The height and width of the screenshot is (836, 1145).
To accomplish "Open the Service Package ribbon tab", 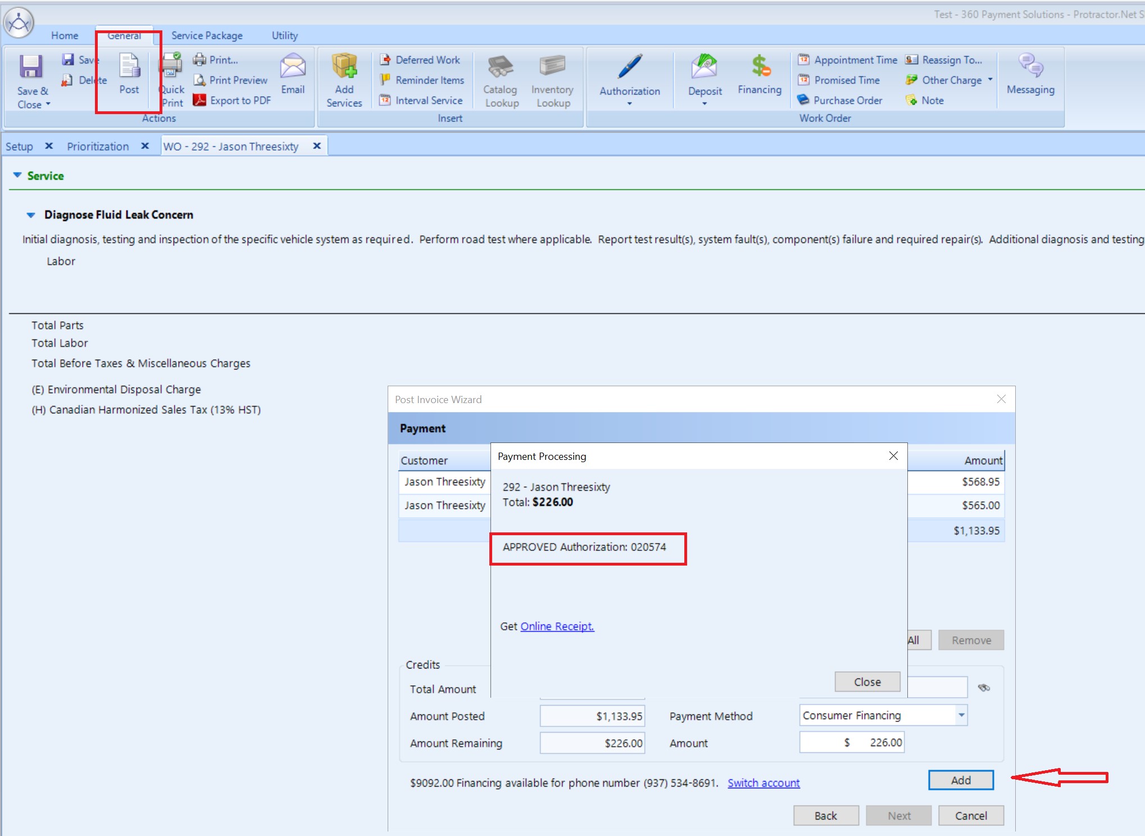I will click(x=207, y=35).
